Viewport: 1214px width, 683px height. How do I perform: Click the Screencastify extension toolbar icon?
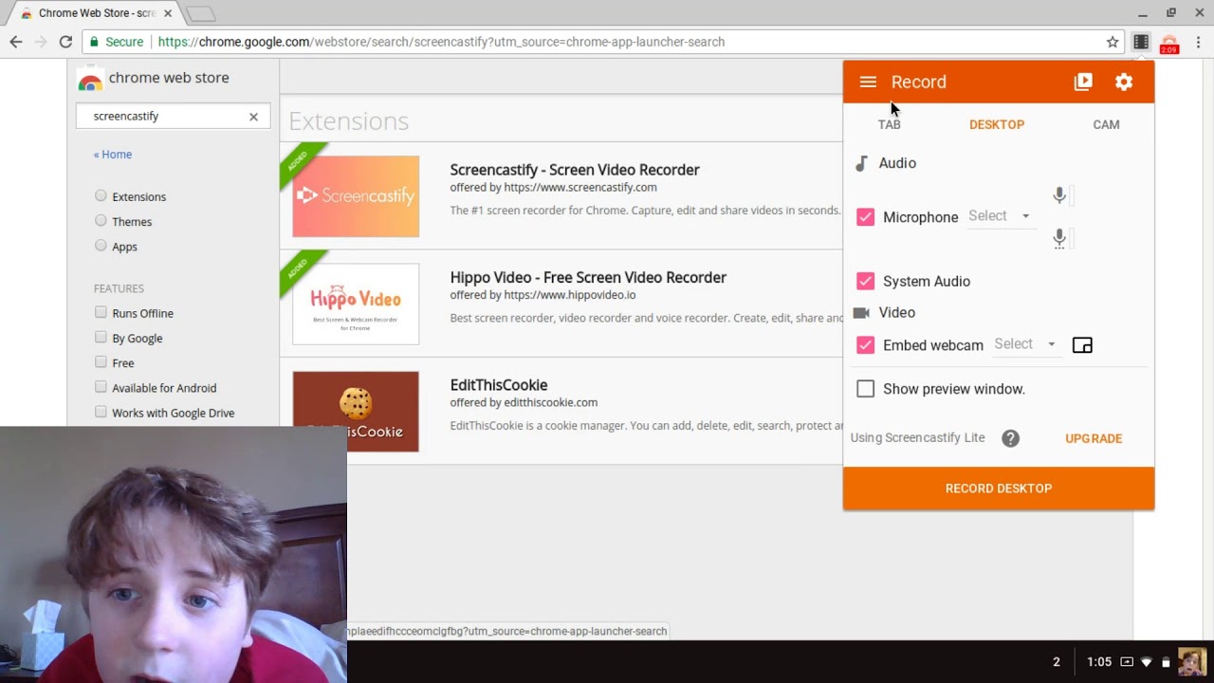(1141, 42)
